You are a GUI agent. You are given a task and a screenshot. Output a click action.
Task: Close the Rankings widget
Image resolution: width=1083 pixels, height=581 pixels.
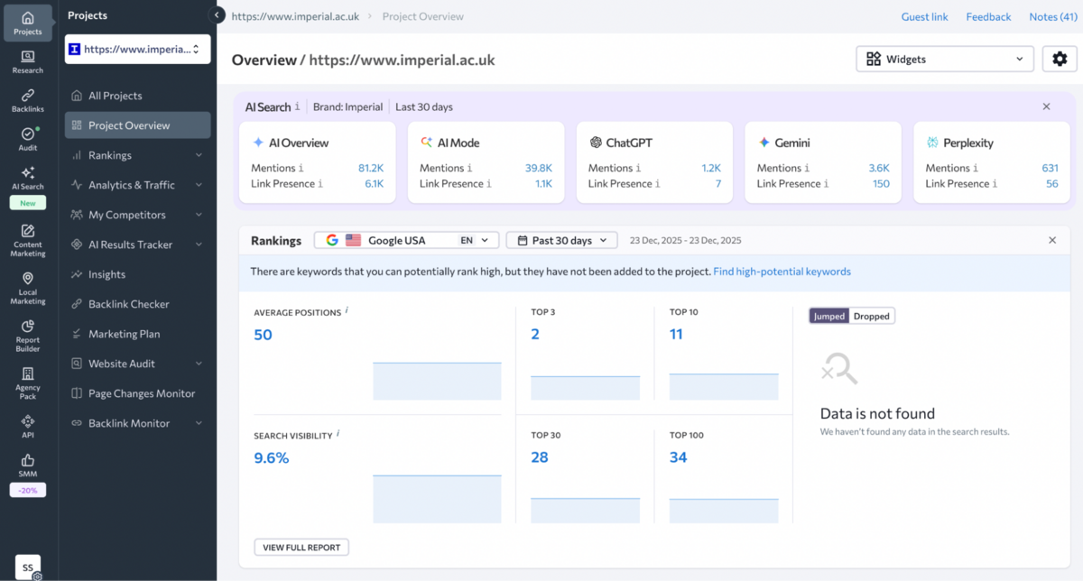point(1052,240)
